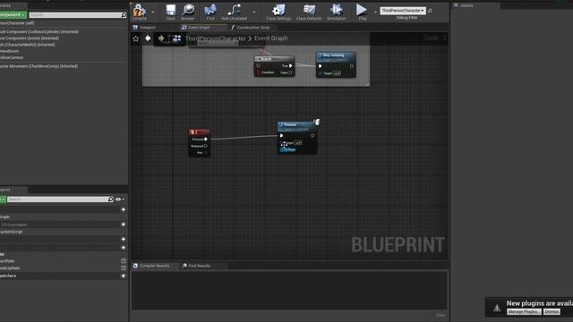Click the Pressed pin on the key event node
This screenshot has width=573, height=322.
tap(206, 140)
